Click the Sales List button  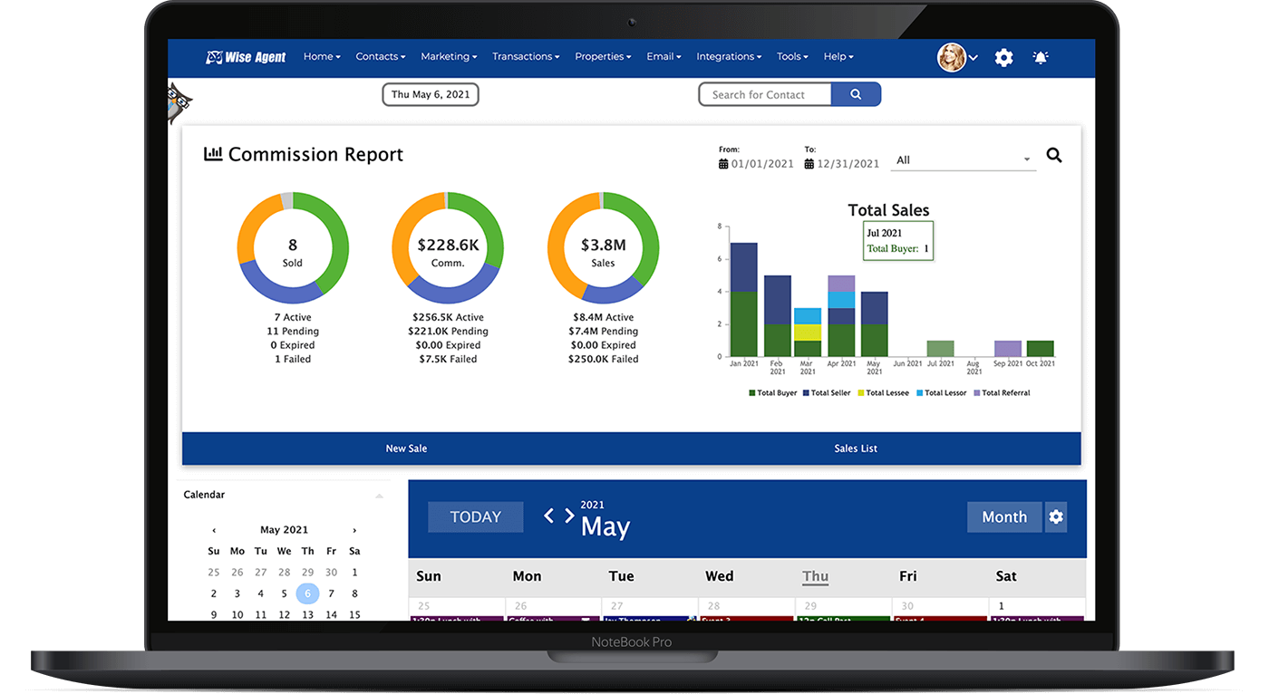point(855,448)
